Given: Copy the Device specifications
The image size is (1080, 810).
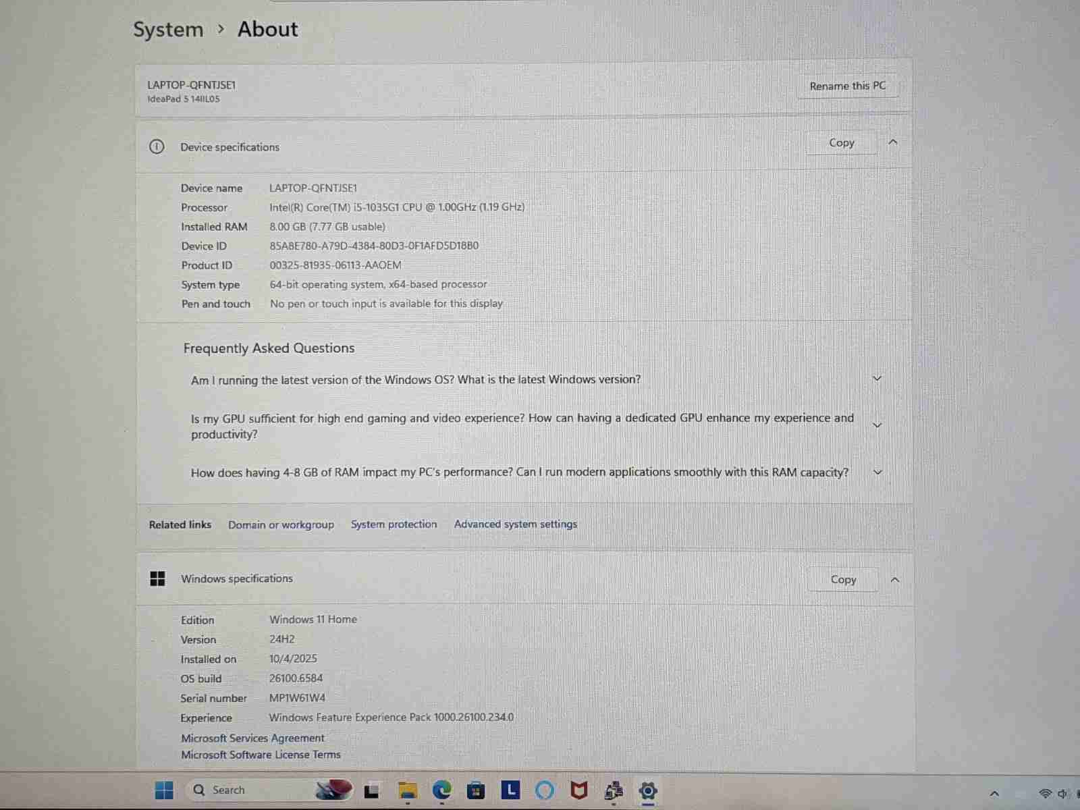Looking at the screenshot, I should pyautogui.click(x=841, y=143).
